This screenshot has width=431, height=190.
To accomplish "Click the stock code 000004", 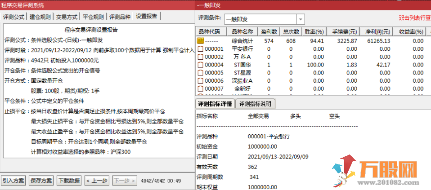I will tap(214, 65).
